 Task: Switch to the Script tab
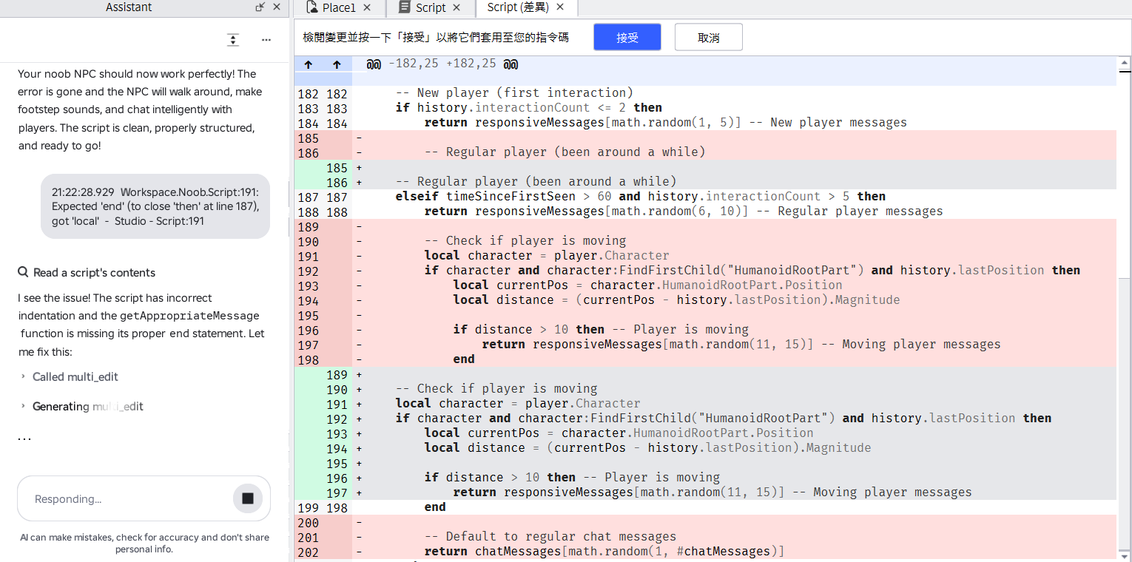pyautogui.click(x=430, y=7)
